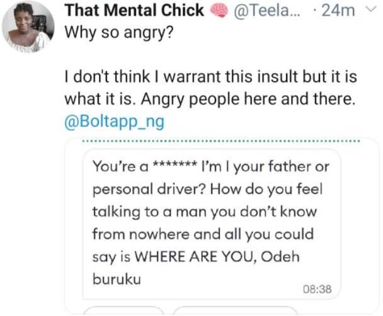
Task: Click the author's profile avatar photo
Action: (x=26, y=27)
